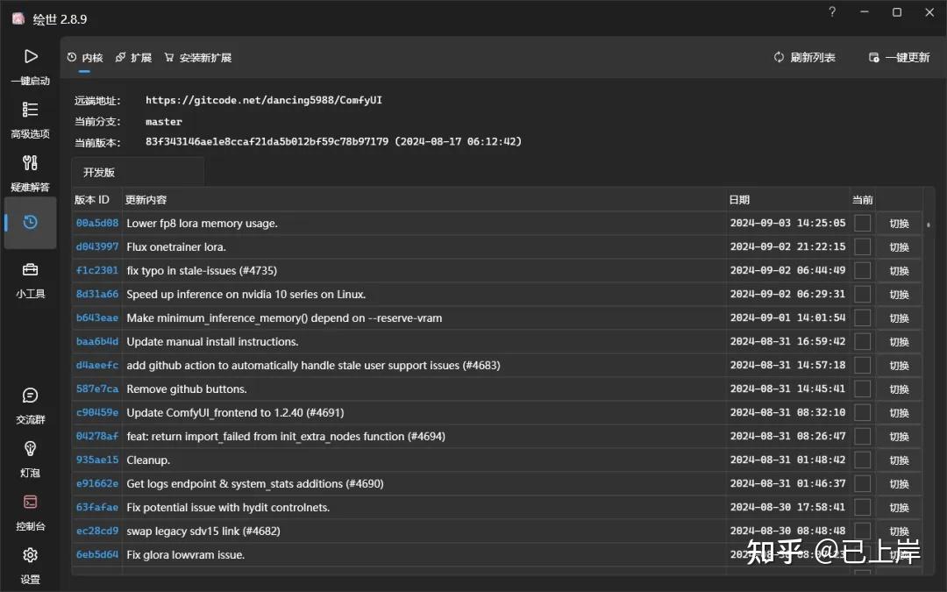Select the version history clock icon
Screen dimensions: 947x592
(x=31, y=223)
